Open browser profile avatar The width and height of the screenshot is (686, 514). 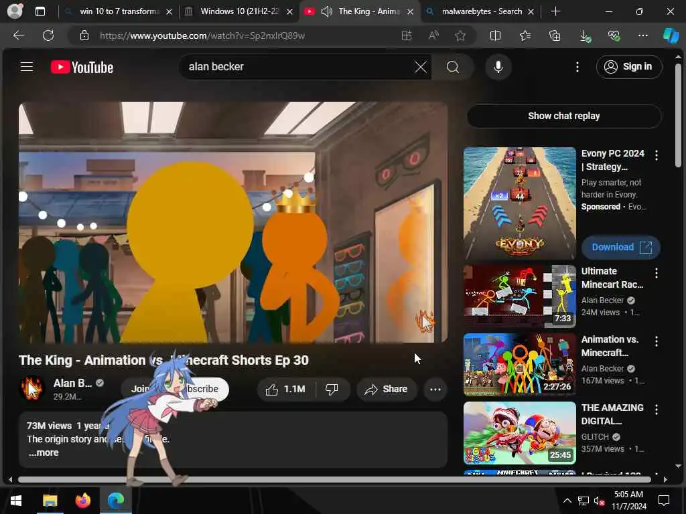click(x=15, y=11)
